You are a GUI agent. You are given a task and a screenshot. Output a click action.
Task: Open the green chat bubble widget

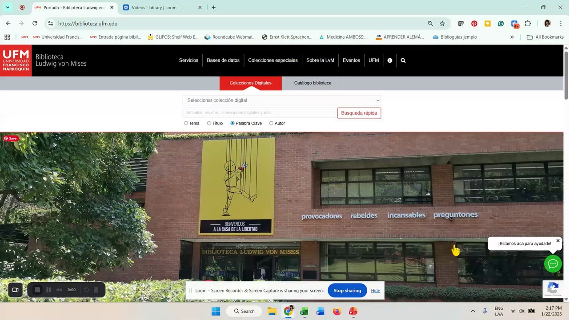tap(553, 264)
